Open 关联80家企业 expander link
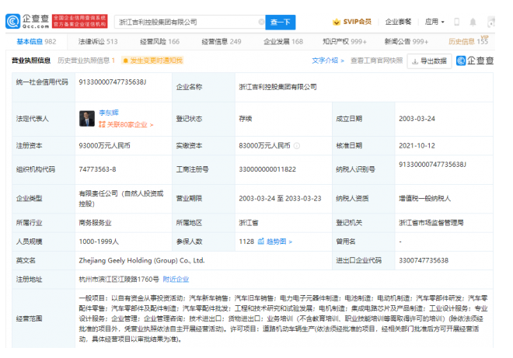The height and width of the screenshot is (358, 513). 126,124
